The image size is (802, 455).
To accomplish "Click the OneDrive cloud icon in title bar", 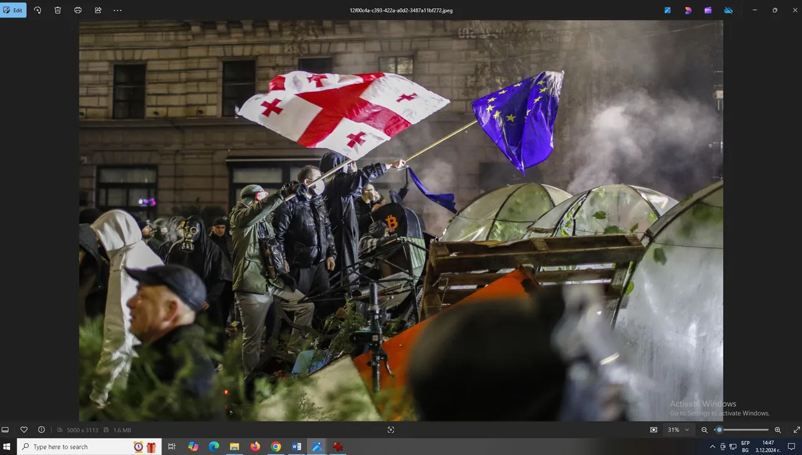I will pyautogui.click(x=728, y=10).
